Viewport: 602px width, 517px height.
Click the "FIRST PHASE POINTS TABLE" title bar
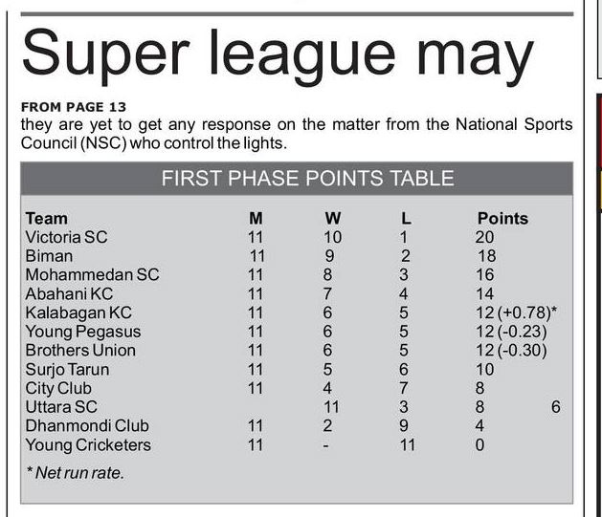tap(307, 179)
